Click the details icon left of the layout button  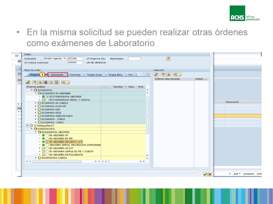tap(57, 82)
